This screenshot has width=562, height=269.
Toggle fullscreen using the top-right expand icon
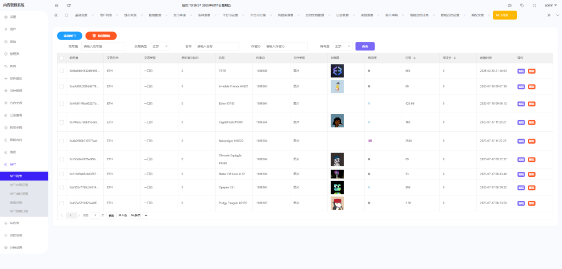[534, 5]
